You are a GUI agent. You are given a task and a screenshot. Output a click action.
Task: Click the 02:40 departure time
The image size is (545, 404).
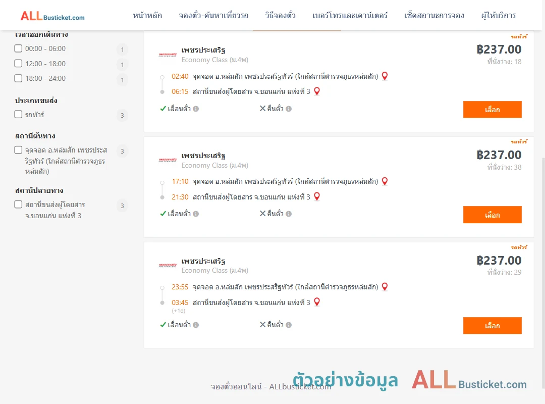(x=180, y=76)
